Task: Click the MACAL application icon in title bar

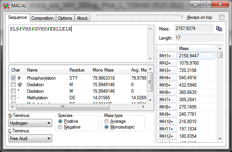Action: pyautogui.click(x=6, y=6)
